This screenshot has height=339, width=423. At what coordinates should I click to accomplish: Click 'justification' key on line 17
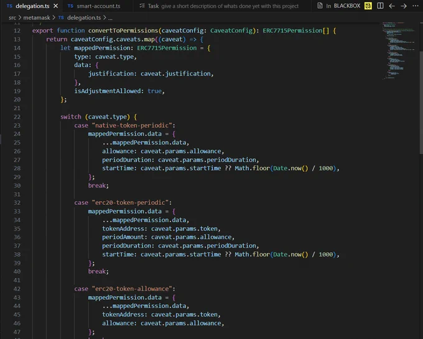tap(111, 73)
